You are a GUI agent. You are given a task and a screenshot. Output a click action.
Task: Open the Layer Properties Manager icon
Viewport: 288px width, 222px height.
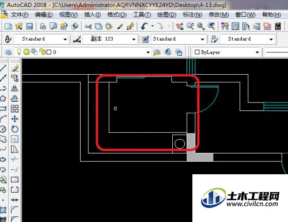coord(8,52)
